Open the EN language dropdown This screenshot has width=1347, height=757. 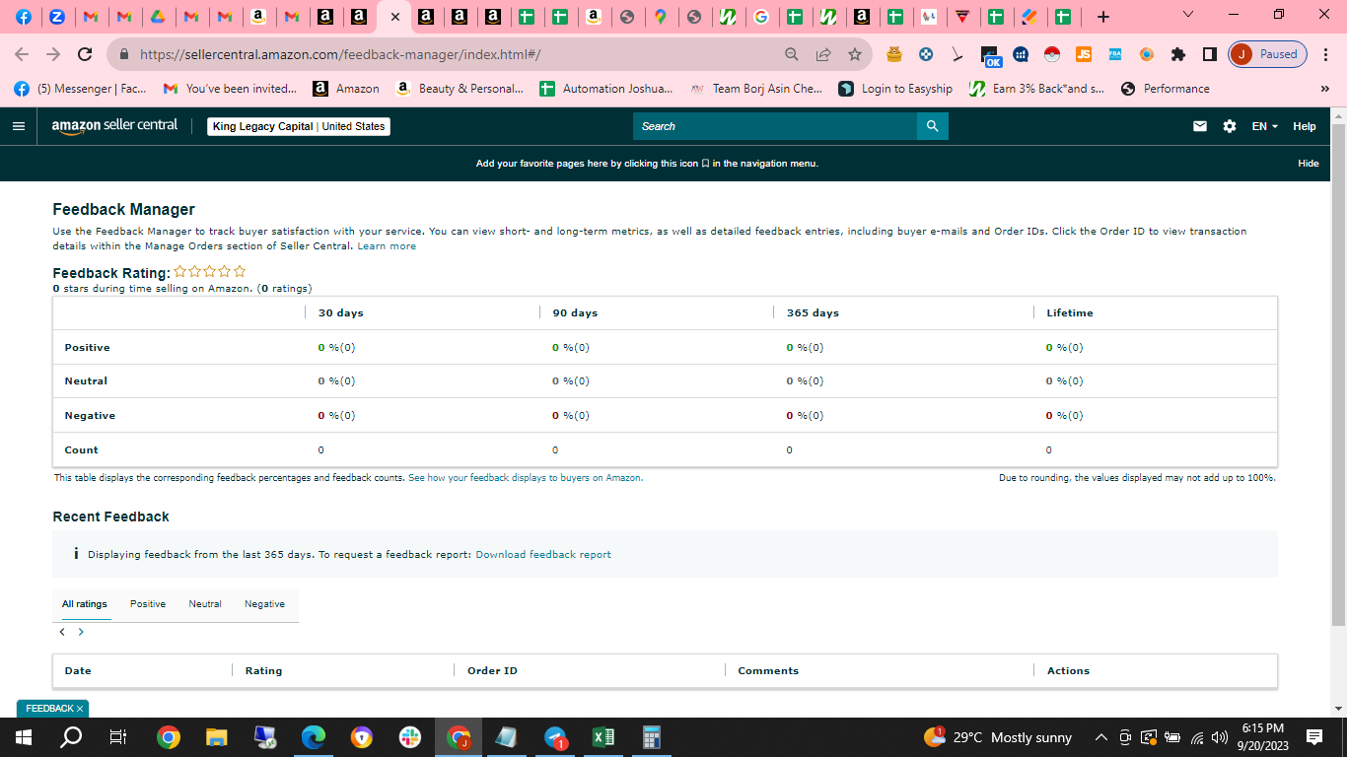pyautogui.click(x=1265, y=126)
